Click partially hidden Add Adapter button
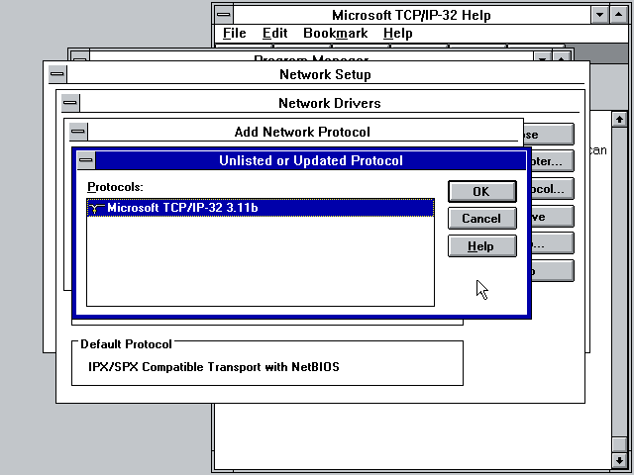 [x=552, y=161]
